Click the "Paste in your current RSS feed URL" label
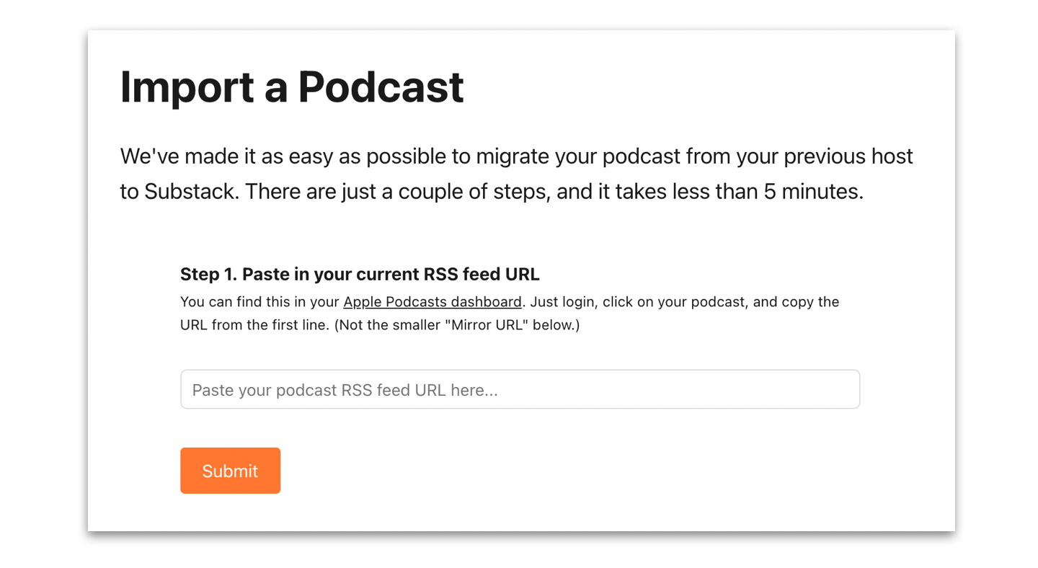 pos(359,274)
